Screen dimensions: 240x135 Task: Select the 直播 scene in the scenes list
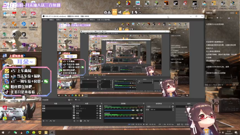57,108
